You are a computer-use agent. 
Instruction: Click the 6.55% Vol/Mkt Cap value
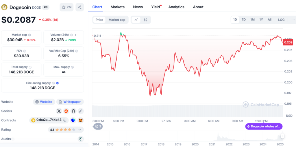pyautogui.click(x=64, y=56)
